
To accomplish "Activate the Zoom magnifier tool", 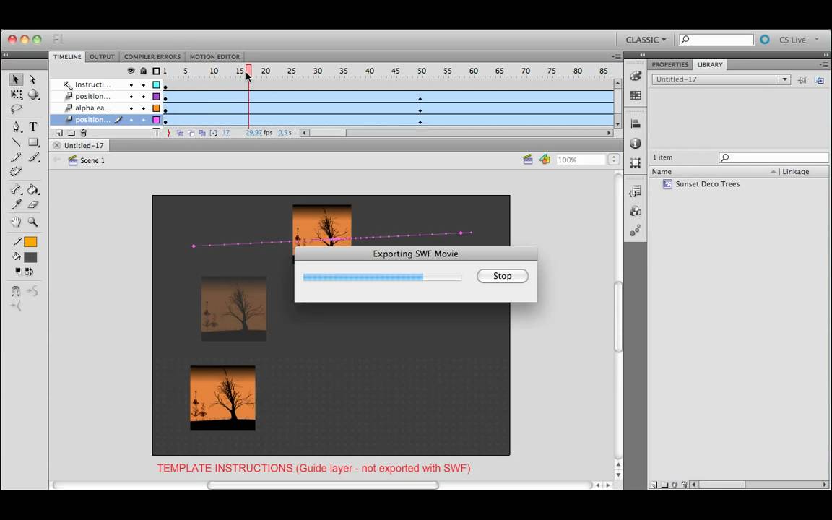I will 33,222.
